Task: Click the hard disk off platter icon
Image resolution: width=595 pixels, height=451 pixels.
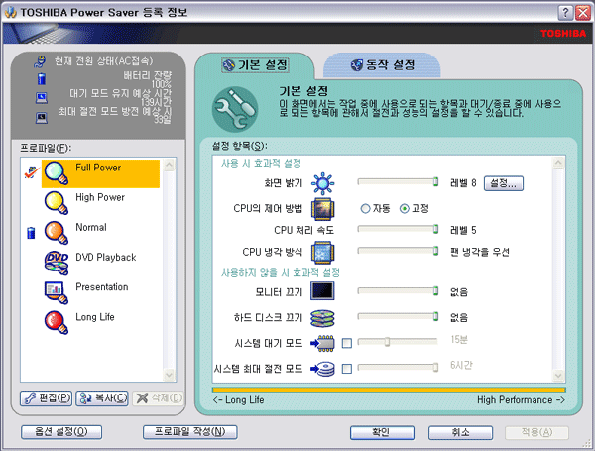Action: coord(322,318)
